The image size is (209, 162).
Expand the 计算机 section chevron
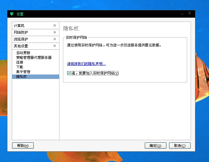click(x=55, y=26)
